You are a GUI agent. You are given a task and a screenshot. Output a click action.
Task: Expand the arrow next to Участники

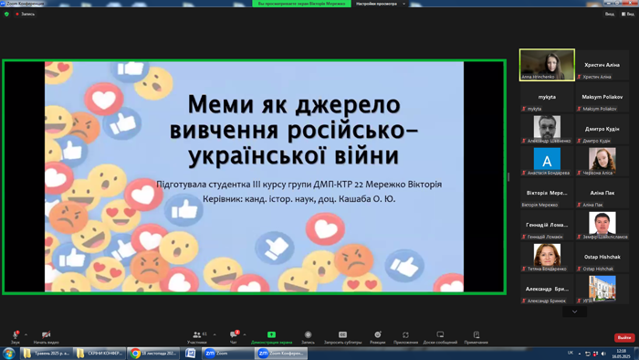tap(215, 334)
